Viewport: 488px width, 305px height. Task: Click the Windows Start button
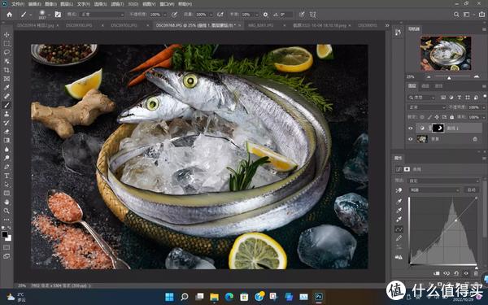point(170,297)
